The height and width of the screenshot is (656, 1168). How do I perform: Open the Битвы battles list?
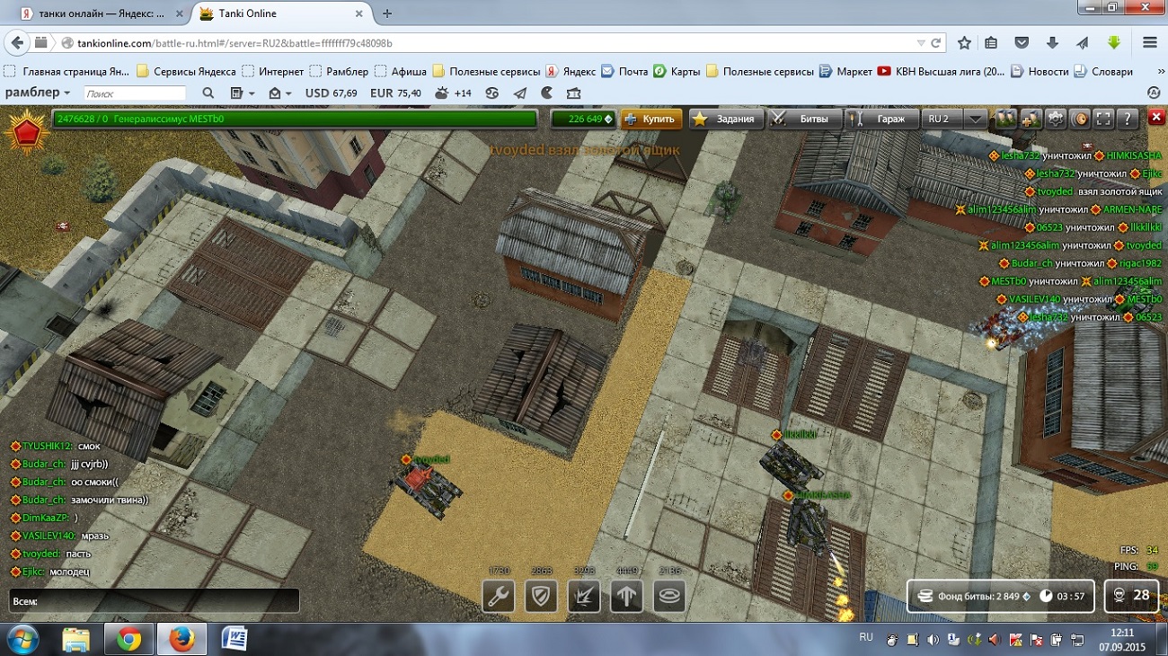[805, 119]
